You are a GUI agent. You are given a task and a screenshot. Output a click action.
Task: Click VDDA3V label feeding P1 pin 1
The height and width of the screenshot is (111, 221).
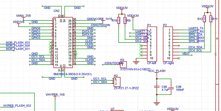pos(133,16)
